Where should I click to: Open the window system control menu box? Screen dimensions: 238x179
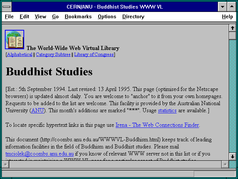7,7
